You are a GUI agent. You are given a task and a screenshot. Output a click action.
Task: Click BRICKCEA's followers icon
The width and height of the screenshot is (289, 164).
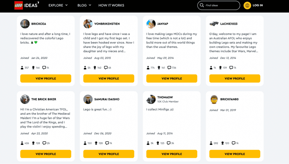pyautogui.click(x=22, y=68)
